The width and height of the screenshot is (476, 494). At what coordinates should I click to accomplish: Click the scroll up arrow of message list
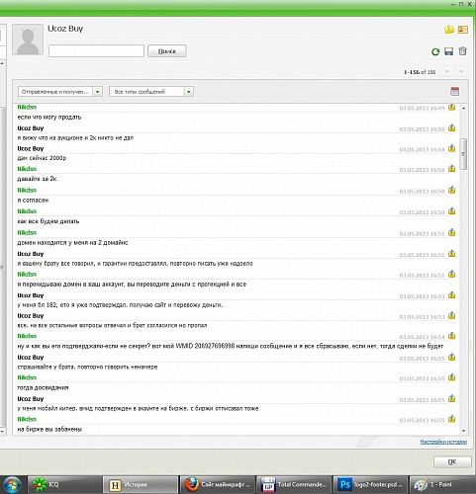463,108
